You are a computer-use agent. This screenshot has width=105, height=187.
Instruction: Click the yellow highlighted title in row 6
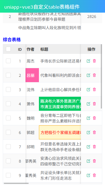coord(60,132)
